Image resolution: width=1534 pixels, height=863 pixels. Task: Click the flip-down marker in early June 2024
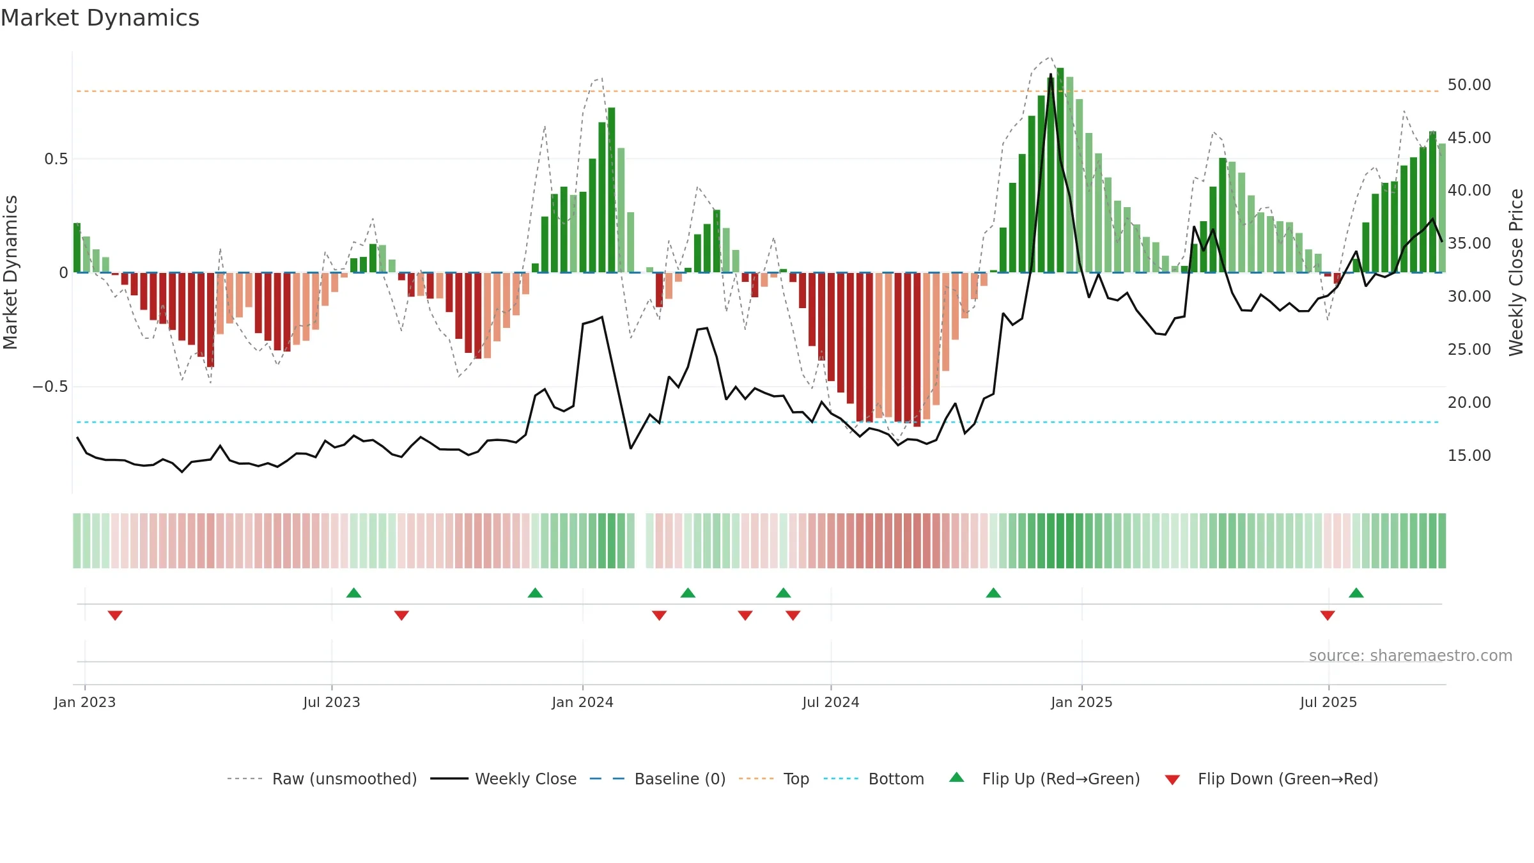click(x=793, y=615)
